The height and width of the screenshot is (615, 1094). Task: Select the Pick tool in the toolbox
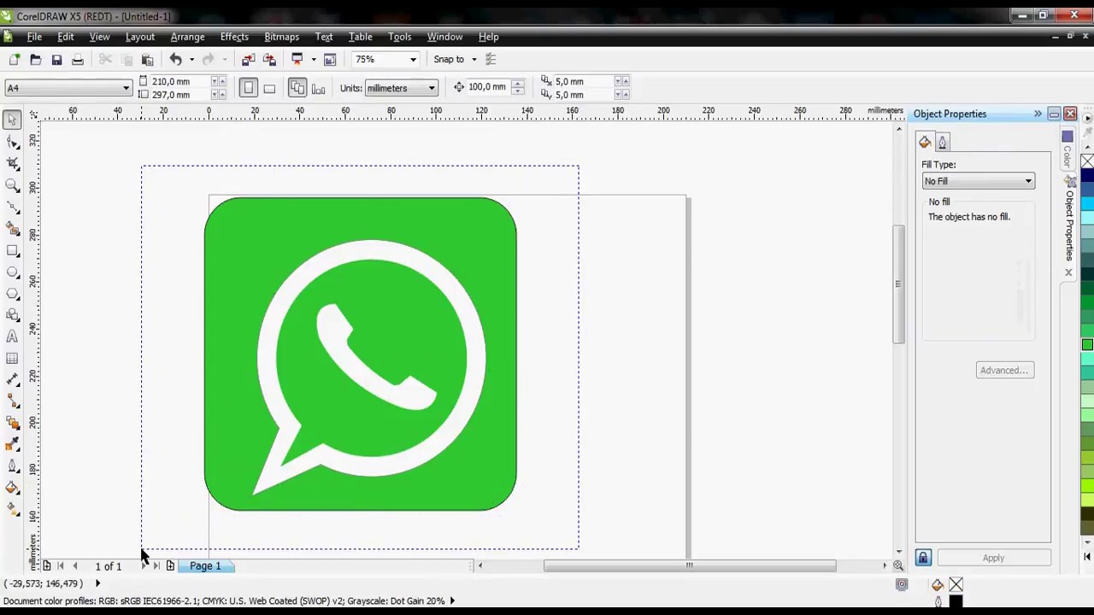pyautogui.click(x=12, y=120)
